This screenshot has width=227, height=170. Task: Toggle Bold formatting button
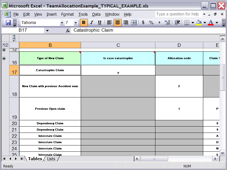[84, 23]
